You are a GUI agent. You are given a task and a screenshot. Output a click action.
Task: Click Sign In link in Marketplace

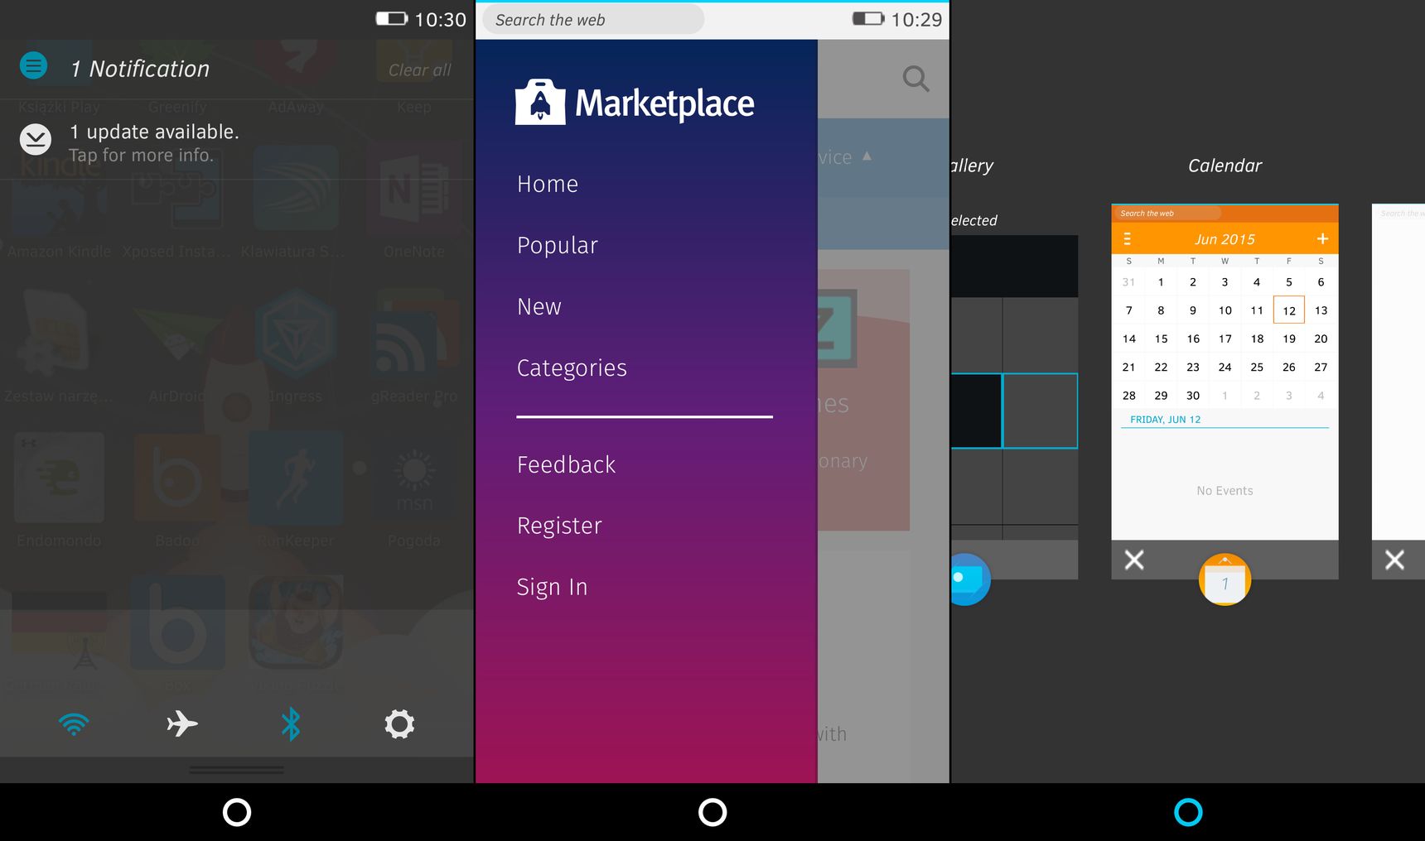coord(553,587)
